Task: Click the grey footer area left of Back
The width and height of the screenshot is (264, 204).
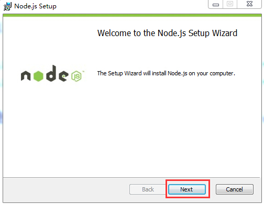Action: pyautogui.click(x=67, y=190)
